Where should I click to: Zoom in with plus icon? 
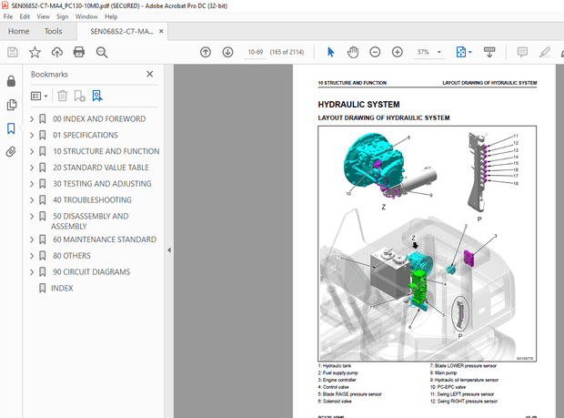[398, 52]
